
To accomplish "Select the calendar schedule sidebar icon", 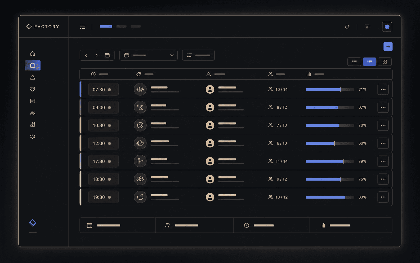I will tap(33, 65).
